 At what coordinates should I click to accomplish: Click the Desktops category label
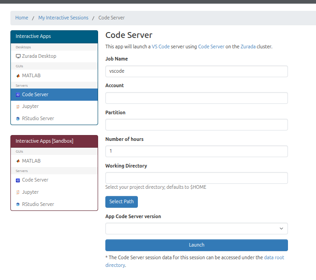(23, 47)
